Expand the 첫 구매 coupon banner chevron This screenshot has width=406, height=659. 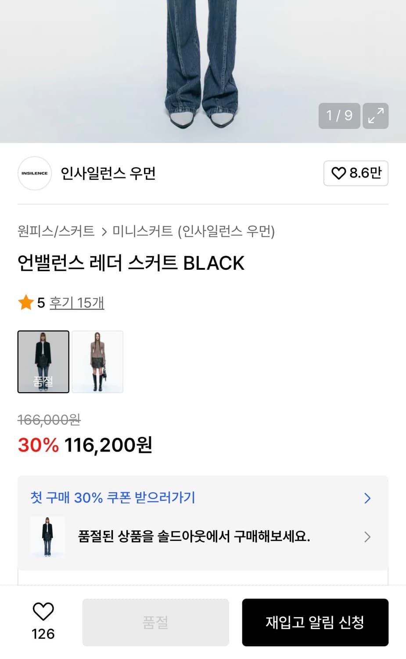[367, 498]
